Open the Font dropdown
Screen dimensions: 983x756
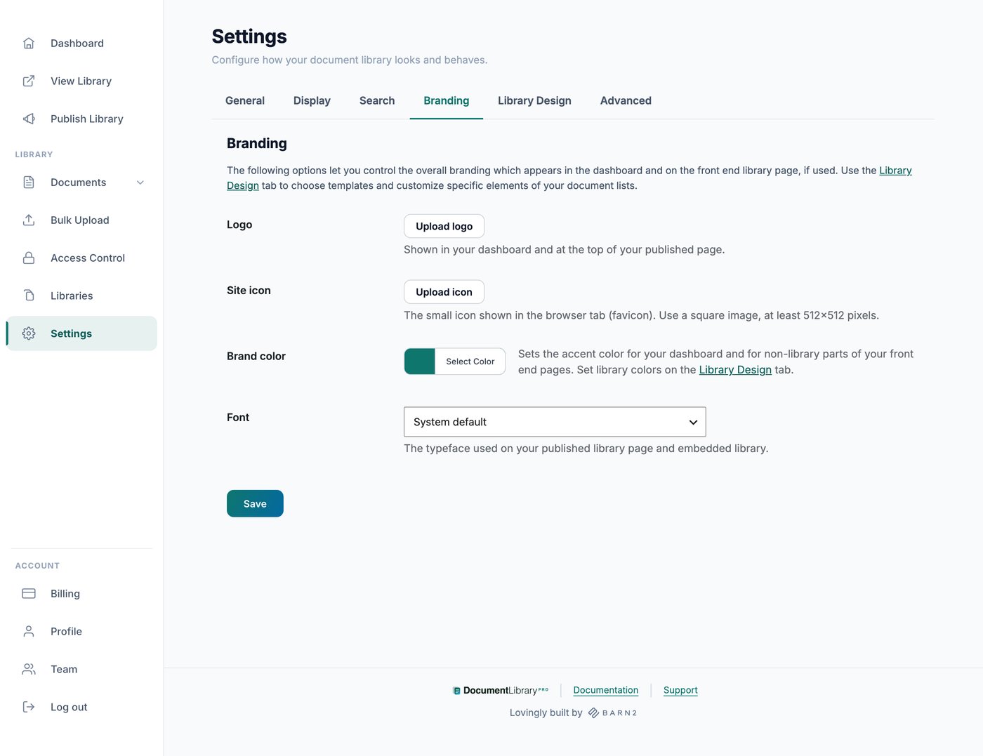tap(555, 422)
